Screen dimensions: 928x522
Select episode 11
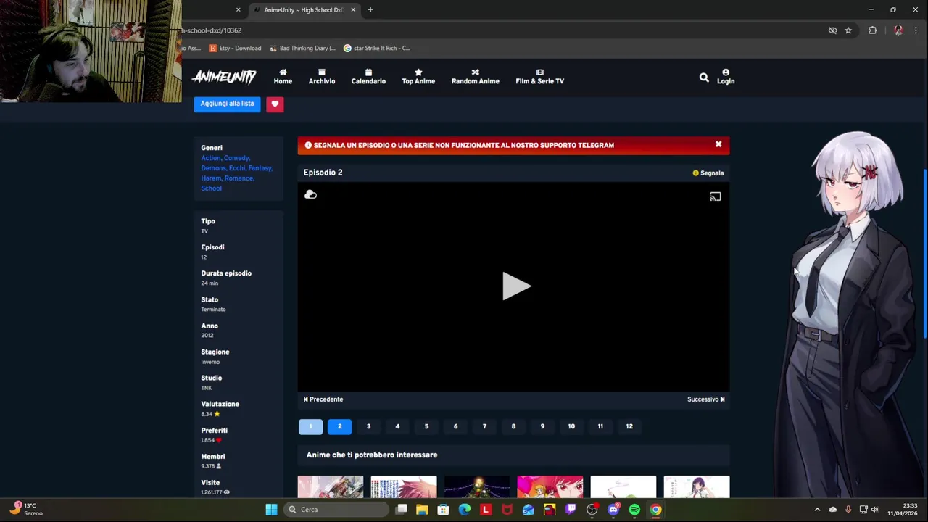click(600, 426)
